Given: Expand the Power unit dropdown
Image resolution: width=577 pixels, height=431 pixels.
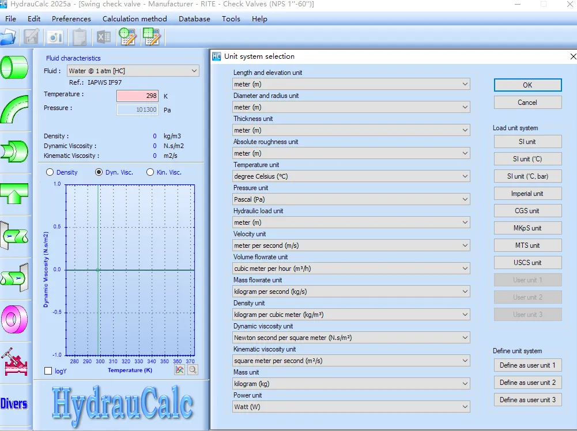Looking at the screenshot, I should (x=351, y=407).
